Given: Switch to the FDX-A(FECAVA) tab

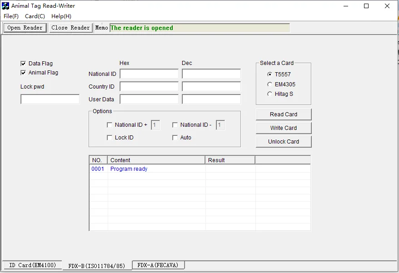Looking at the screenshot, I should tap(158, 265).
